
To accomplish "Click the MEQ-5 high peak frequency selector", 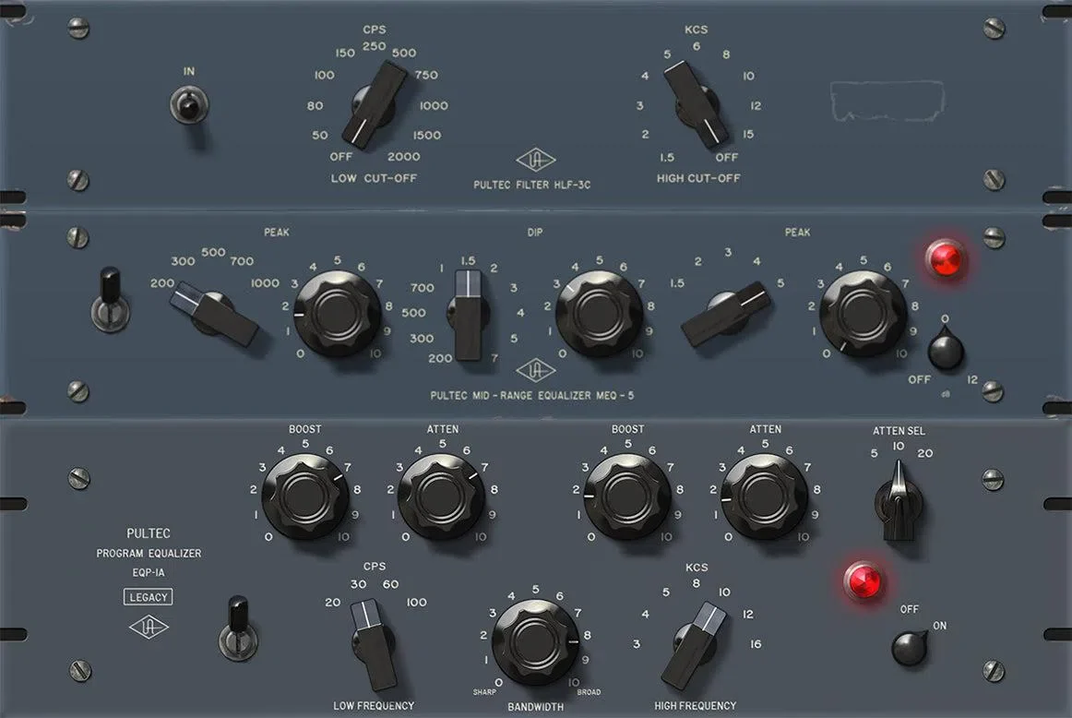I will 725,313.
